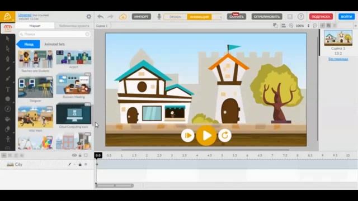Toggle the City layer lock
Screen dimensions: 358x201
pos(80,164)
